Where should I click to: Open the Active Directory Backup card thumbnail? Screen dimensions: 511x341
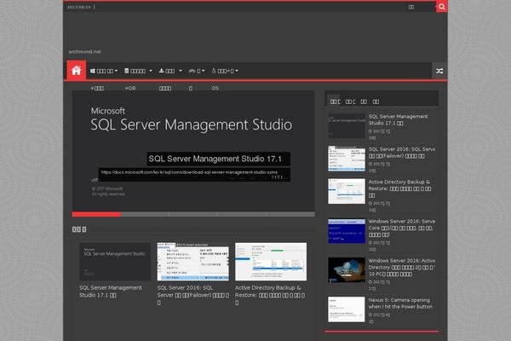[x=271, y=262]
